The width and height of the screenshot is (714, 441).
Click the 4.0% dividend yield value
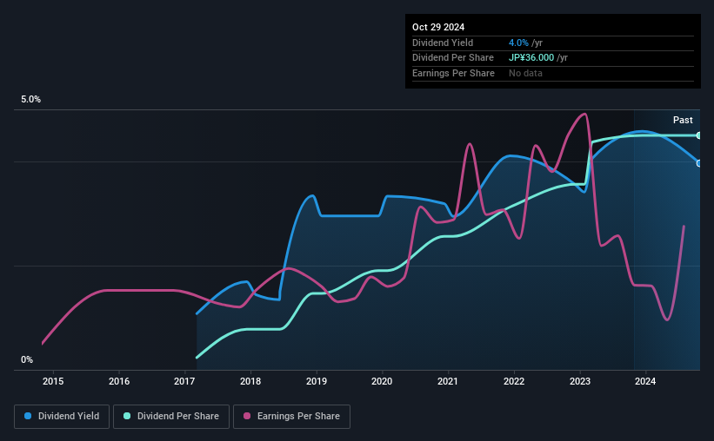518,43
